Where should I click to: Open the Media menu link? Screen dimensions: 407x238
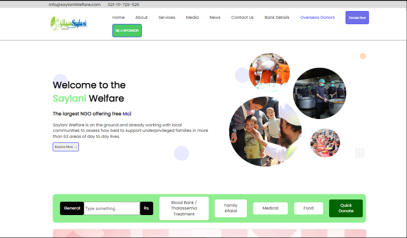(x=192, y=17)
